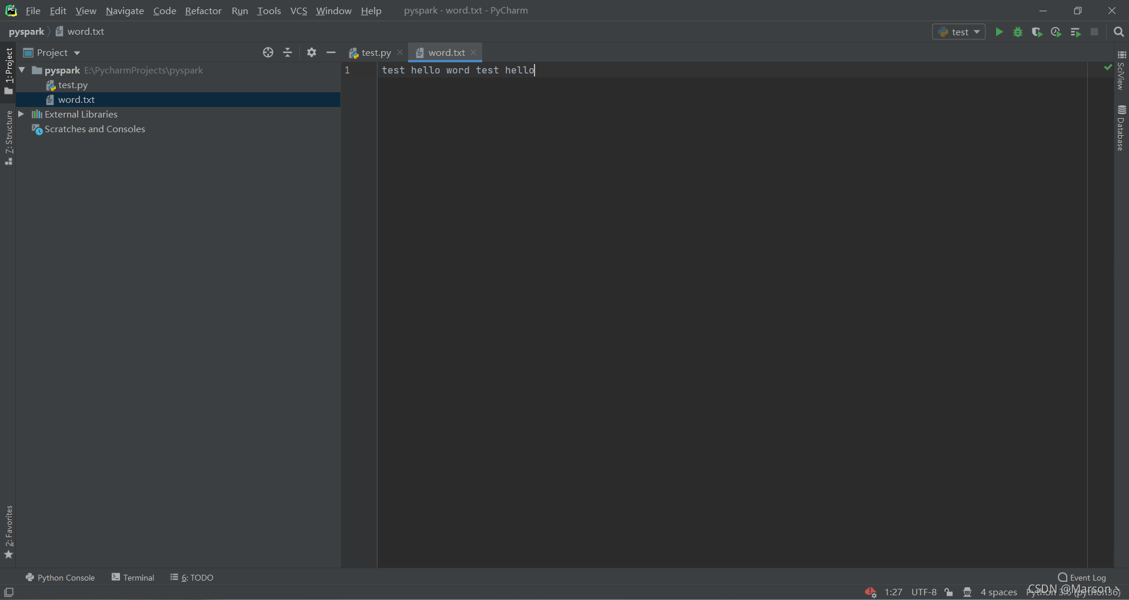Open the Structure side tab

(x=8, y=138)
